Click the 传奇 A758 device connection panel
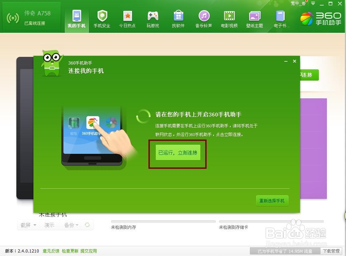 tap(31, 18)
